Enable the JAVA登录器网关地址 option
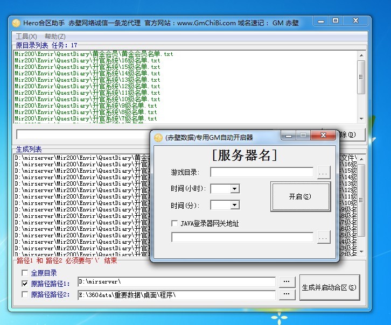The image size is (391, 325). 174,223
